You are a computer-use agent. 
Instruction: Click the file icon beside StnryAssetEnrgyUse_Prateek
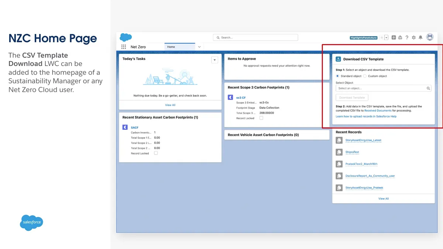coord(339,188)
